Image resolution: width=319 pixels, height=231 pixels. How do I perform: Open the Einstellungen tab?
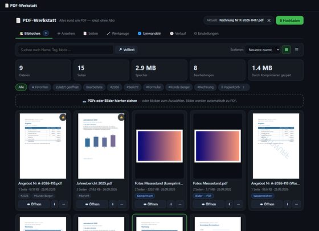click(x=206, y=34)
